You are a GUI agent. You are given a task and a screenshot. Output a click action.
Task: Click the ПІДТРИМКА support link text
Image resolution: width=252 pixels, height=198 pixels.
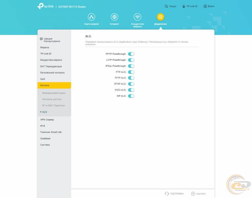(177, 194)
